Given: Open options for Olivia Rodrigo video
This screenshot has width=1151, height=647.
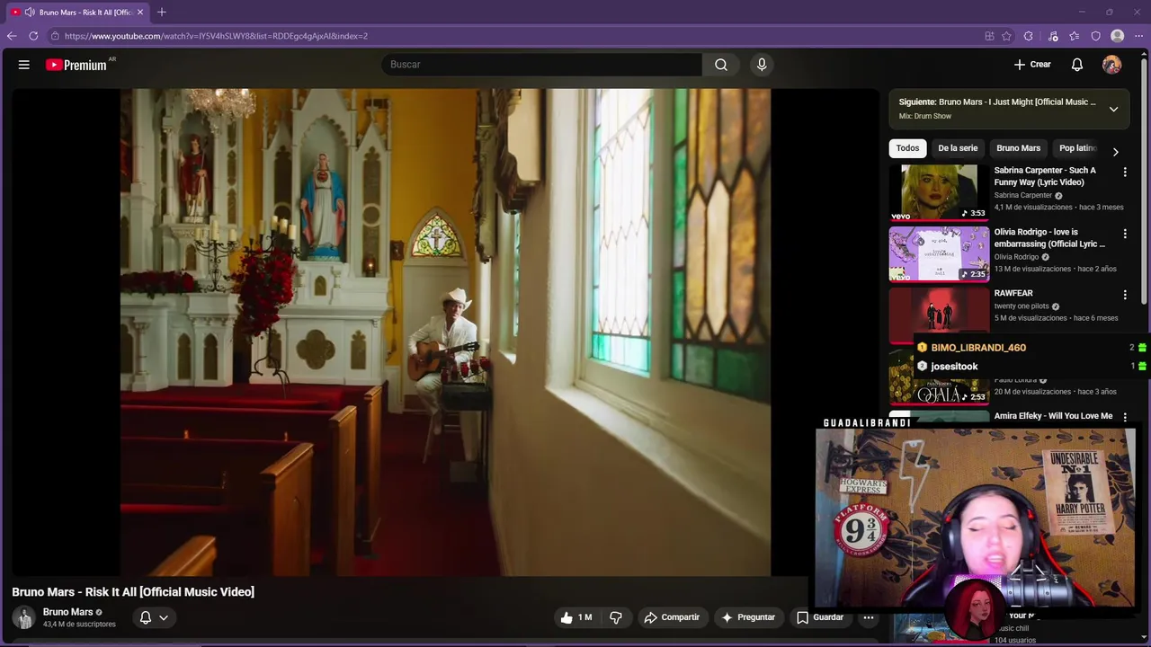Looking at the screenshot, I should pyautogui.click(x=1125, y=234).
